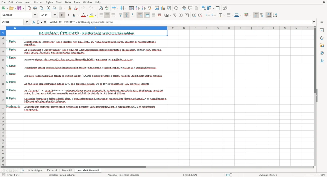The image size is (327, 177).
Task: Click the zoom in plus button
Action: point(316,175)
